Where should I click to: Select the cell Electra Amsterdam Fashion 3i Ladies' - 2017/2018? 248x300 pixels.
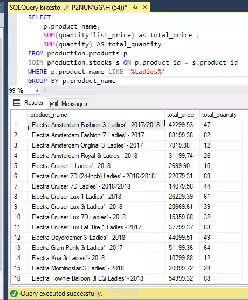(97, 125)
